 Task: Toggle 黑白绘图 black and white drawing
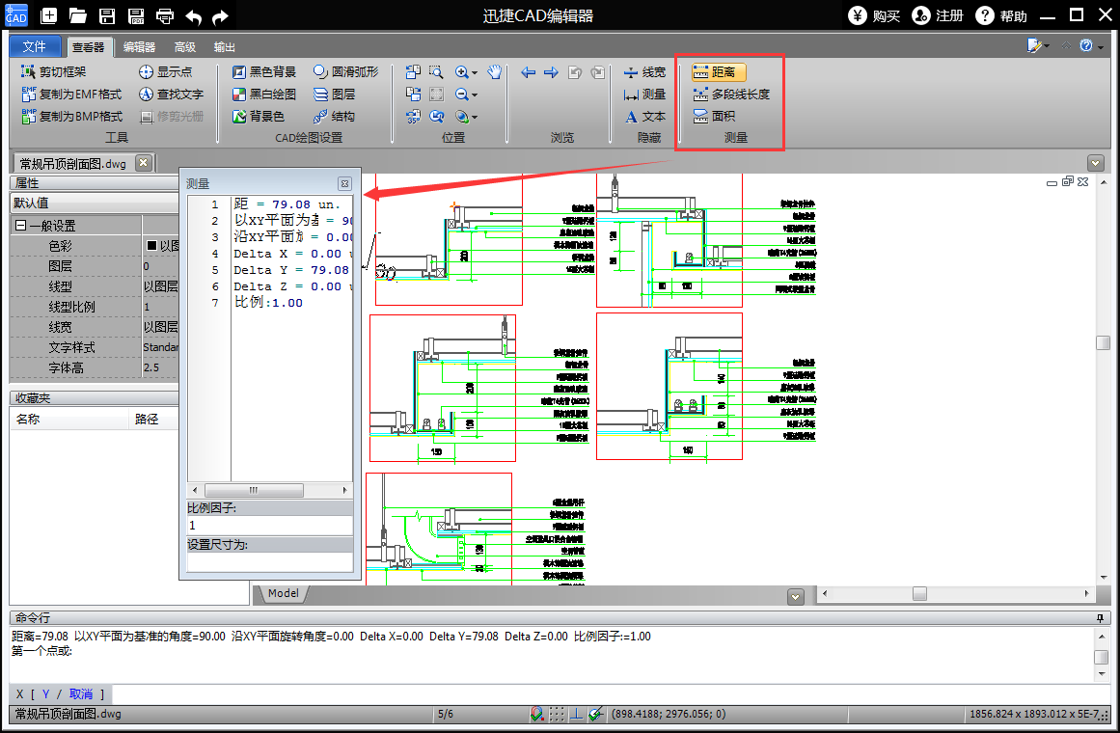point(264,95)
